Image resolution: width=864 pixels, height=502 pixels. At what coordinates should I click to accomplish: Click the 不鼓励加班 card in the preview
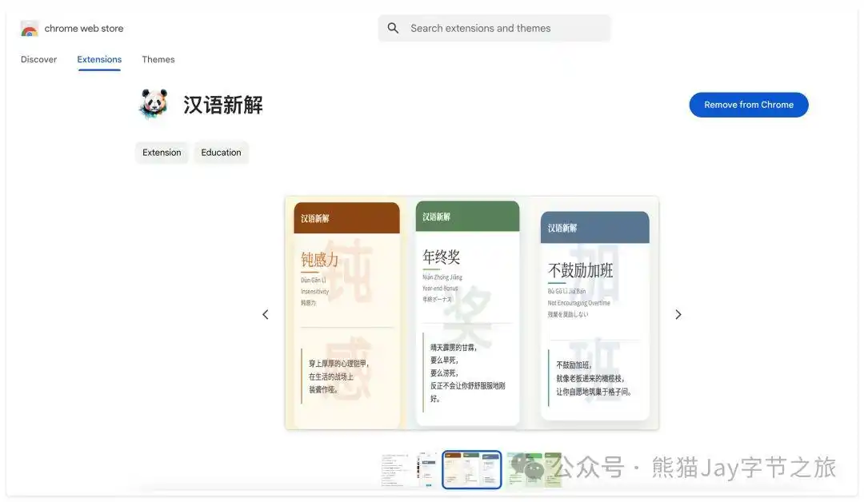pos(596,312)
